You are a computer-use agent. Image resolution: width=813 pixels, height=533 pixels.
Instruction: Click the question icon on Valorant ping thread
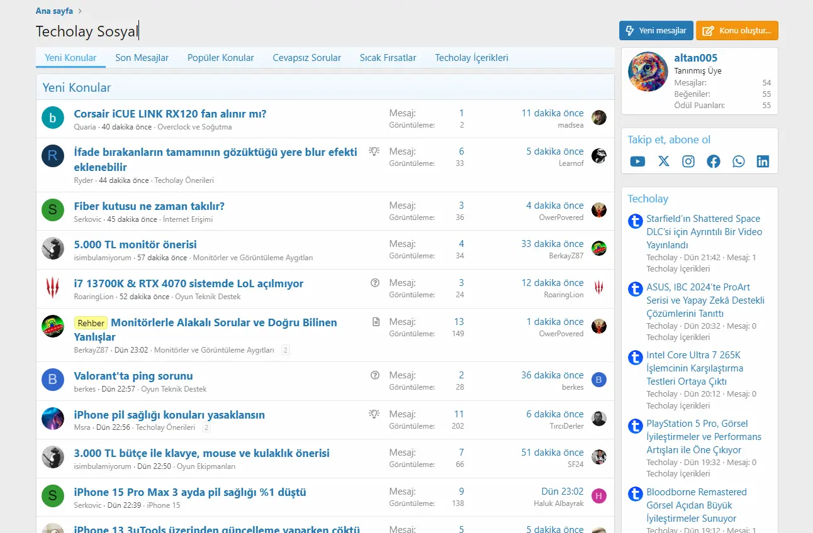click(375, 375)
